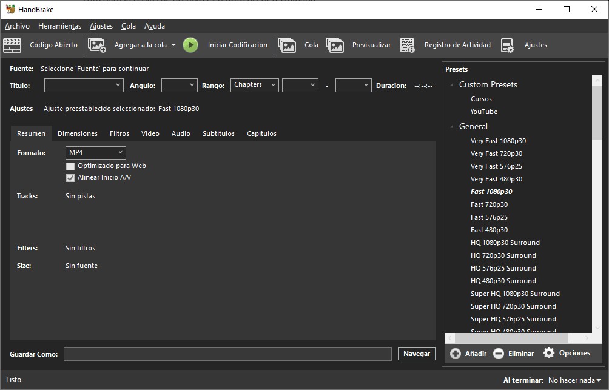Open the Cola queue icon
Screen dimensions: 609x390
coord(287,45)
